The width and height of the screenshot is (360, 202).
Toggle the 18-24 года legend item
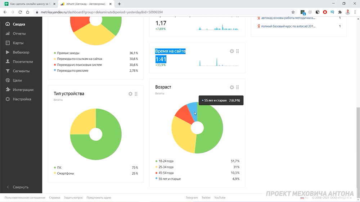[166, 161]
